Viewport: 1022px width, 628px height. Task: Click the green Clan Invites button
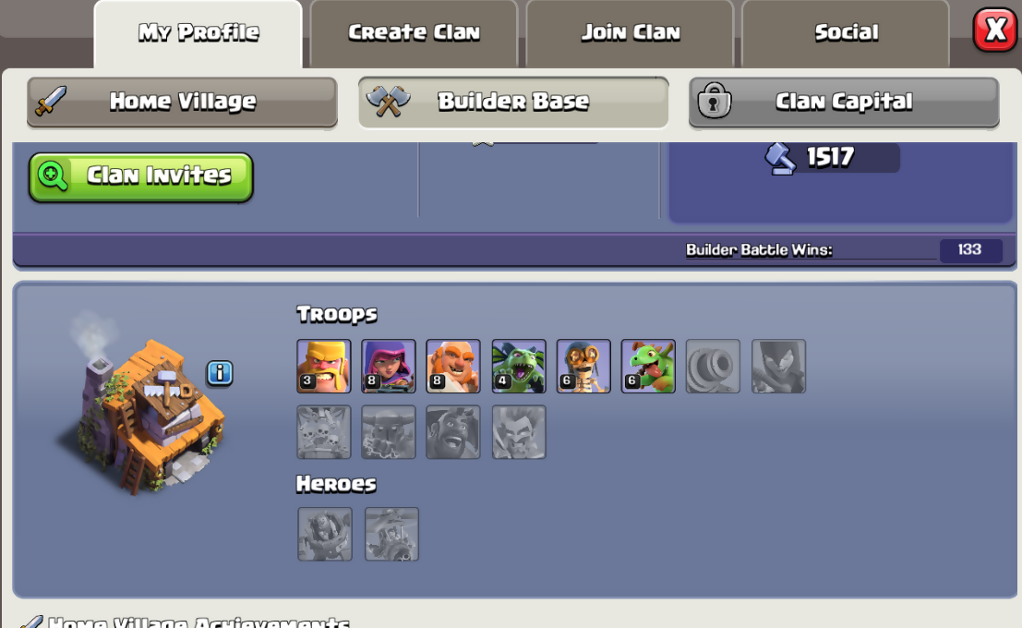click(x=140, y=176)
